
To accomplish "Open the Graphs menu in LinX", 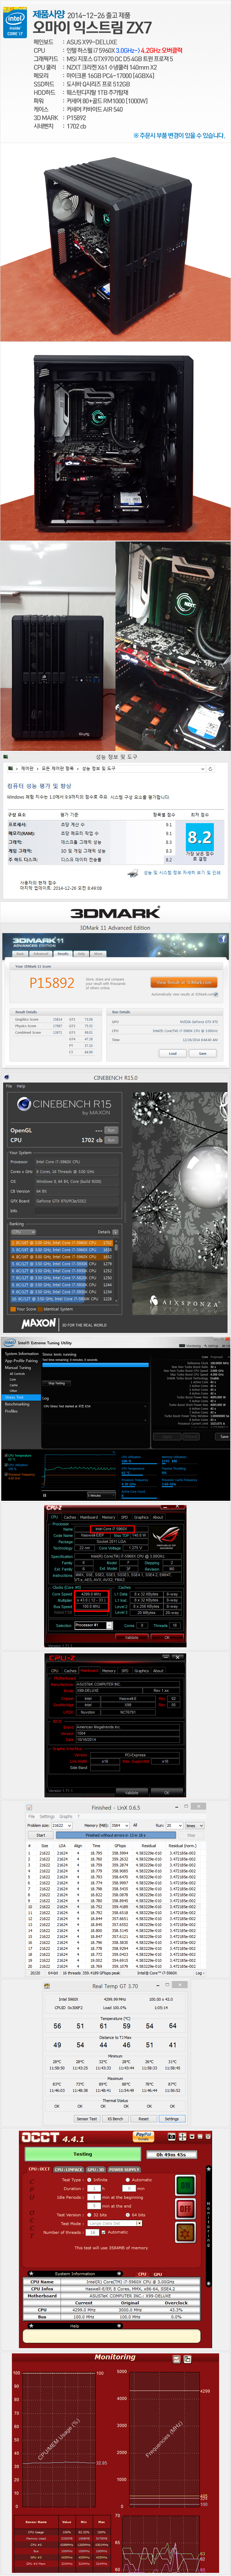I will click(x=66, y=1816).
